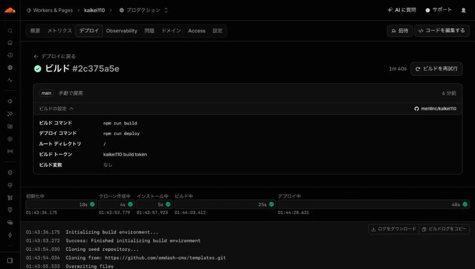Switch to the Observability tab
This screenshot has width=475, height=269.
122,31
